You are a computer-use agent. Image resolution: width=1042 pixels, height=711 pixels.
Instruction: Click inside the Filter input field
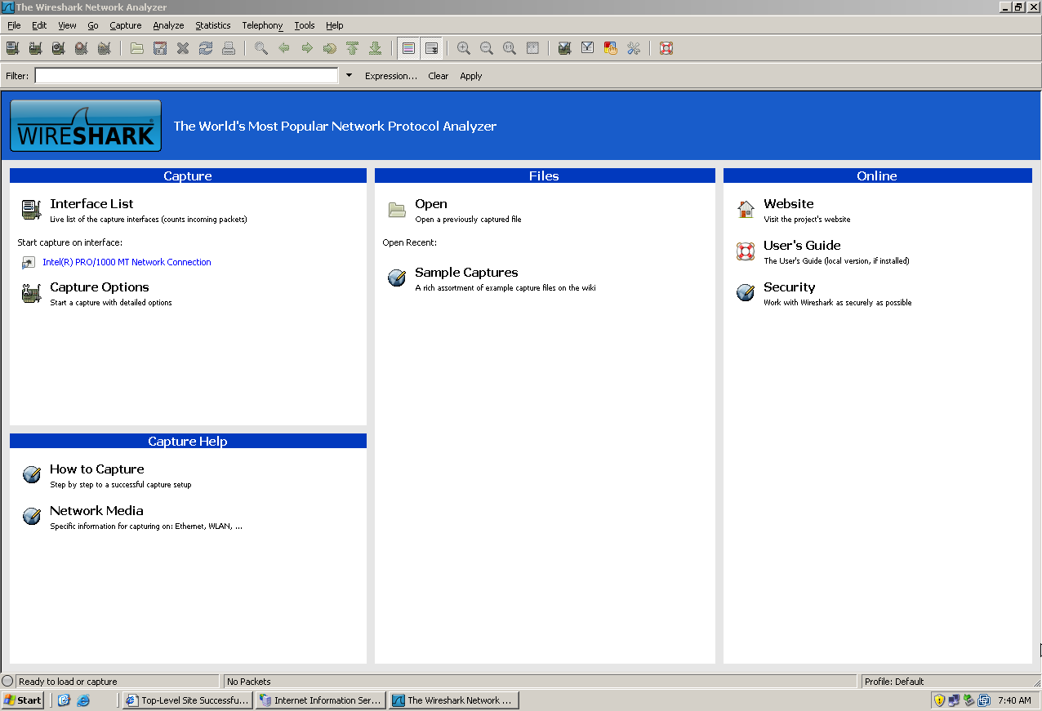(186, 75)
